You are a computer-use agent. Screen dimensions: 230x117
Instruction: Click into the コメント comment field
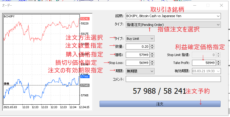tap(173, 79)
